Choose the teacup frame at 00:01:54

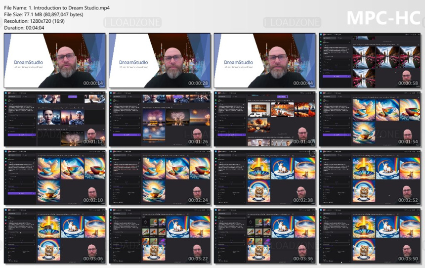(x=370, y=119)
